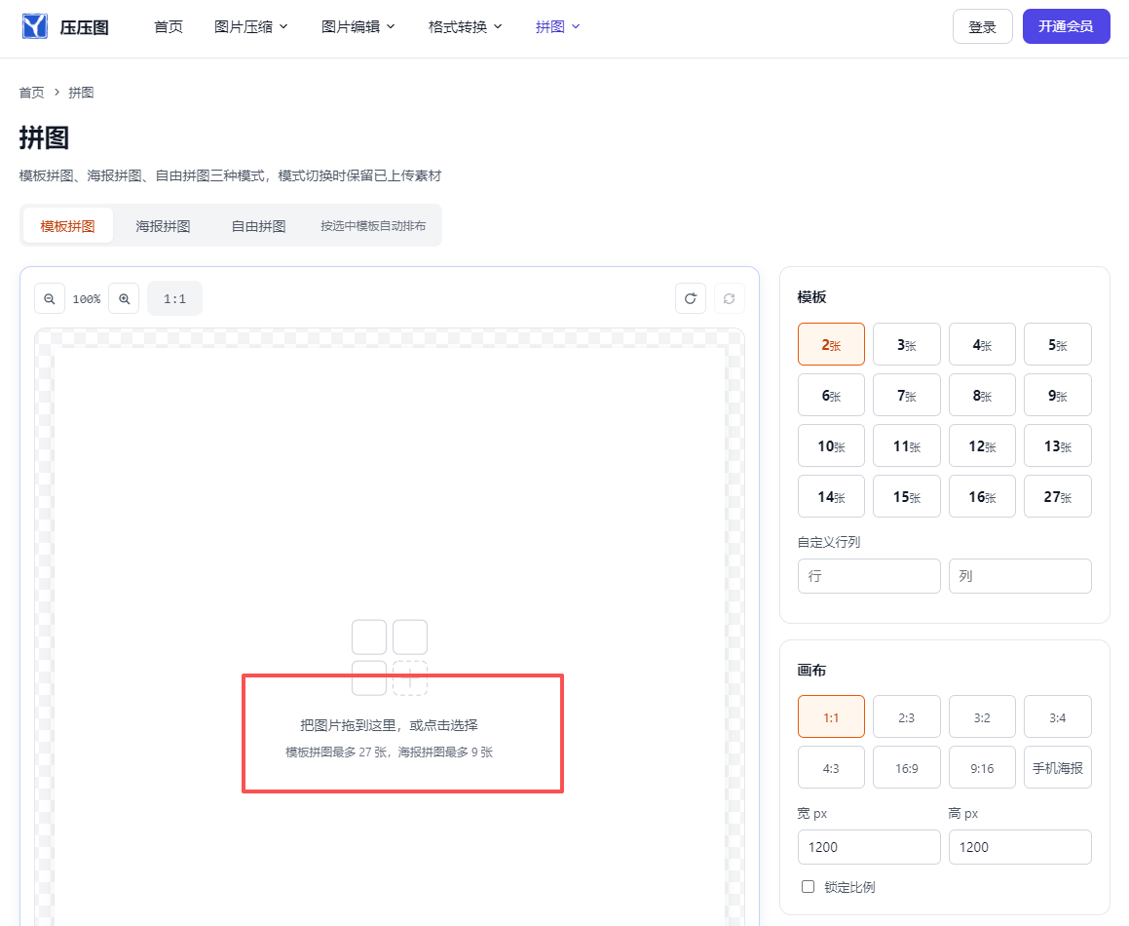This screenshot has height=926, width=1129.
Task: Select the 3张 template
Action: pyautogui.click(x=907, y=344)
